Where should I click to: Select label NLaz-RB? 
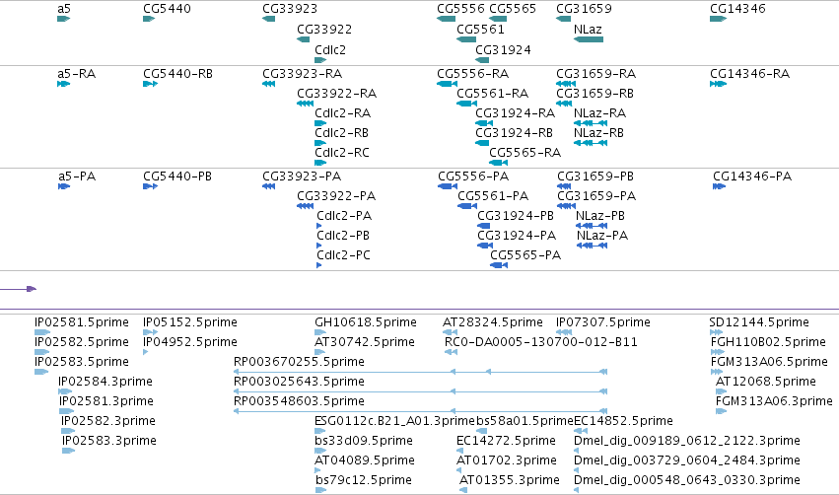click(x=598, y=133)
